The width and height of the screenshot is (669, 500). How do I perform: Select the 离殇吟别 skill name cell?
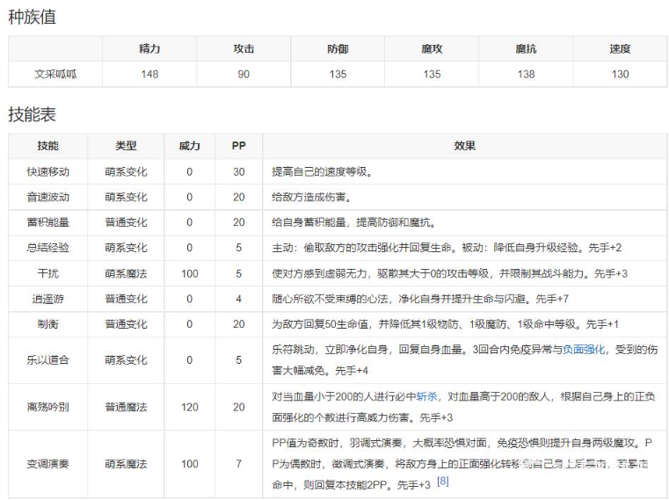[47, 407]
